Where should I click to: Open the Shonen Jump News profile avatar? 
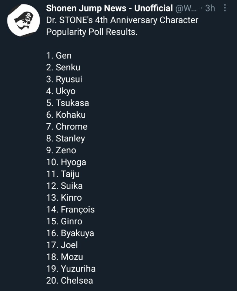point(24,20)
